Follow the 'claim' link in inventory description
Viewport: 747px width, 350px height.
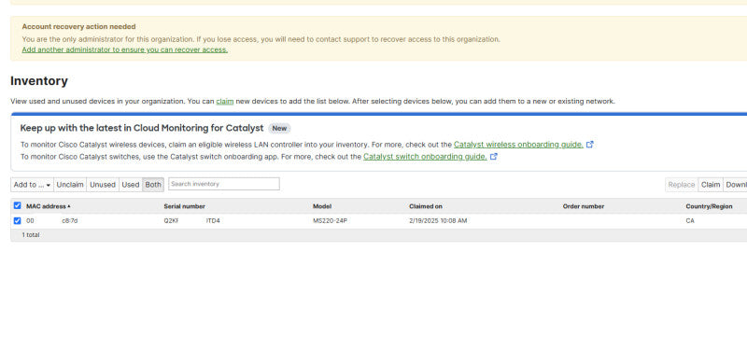coord(225,101)
